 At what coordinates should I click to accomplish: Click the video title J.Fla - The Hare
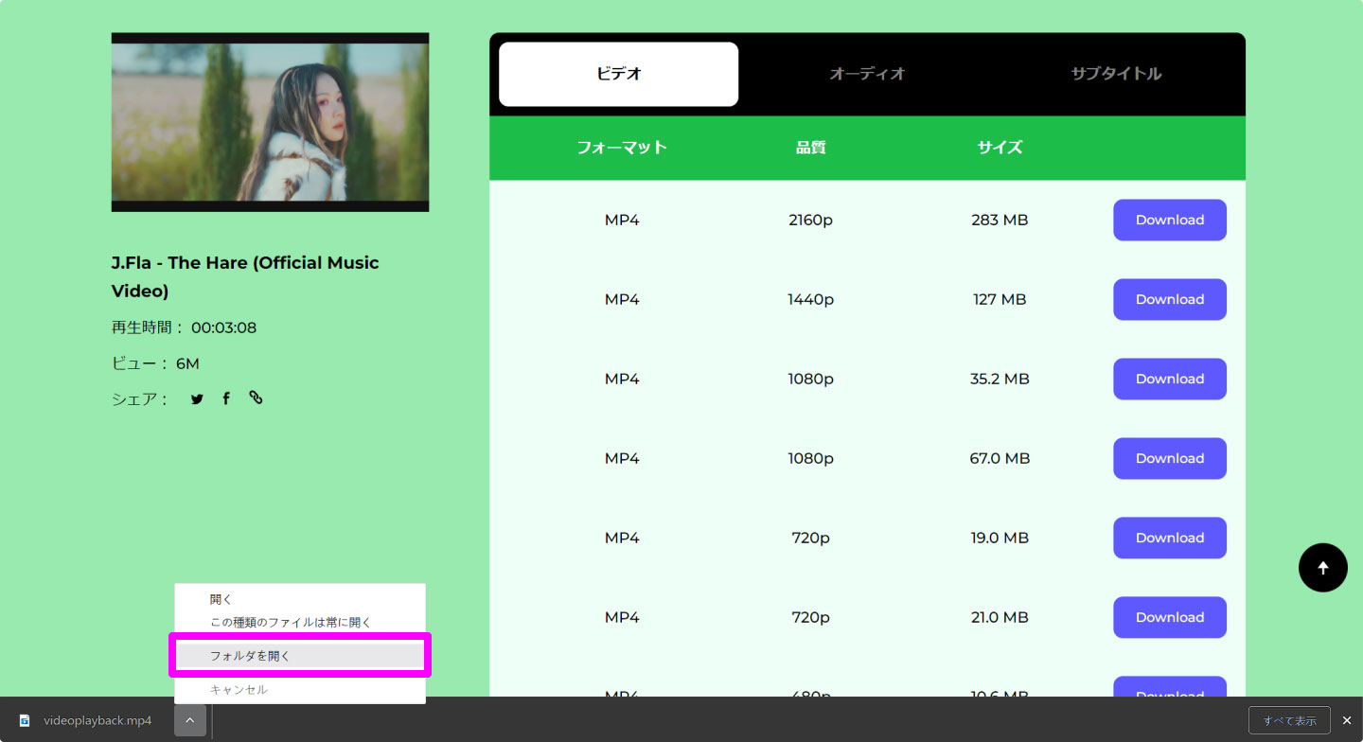(245, 276)
